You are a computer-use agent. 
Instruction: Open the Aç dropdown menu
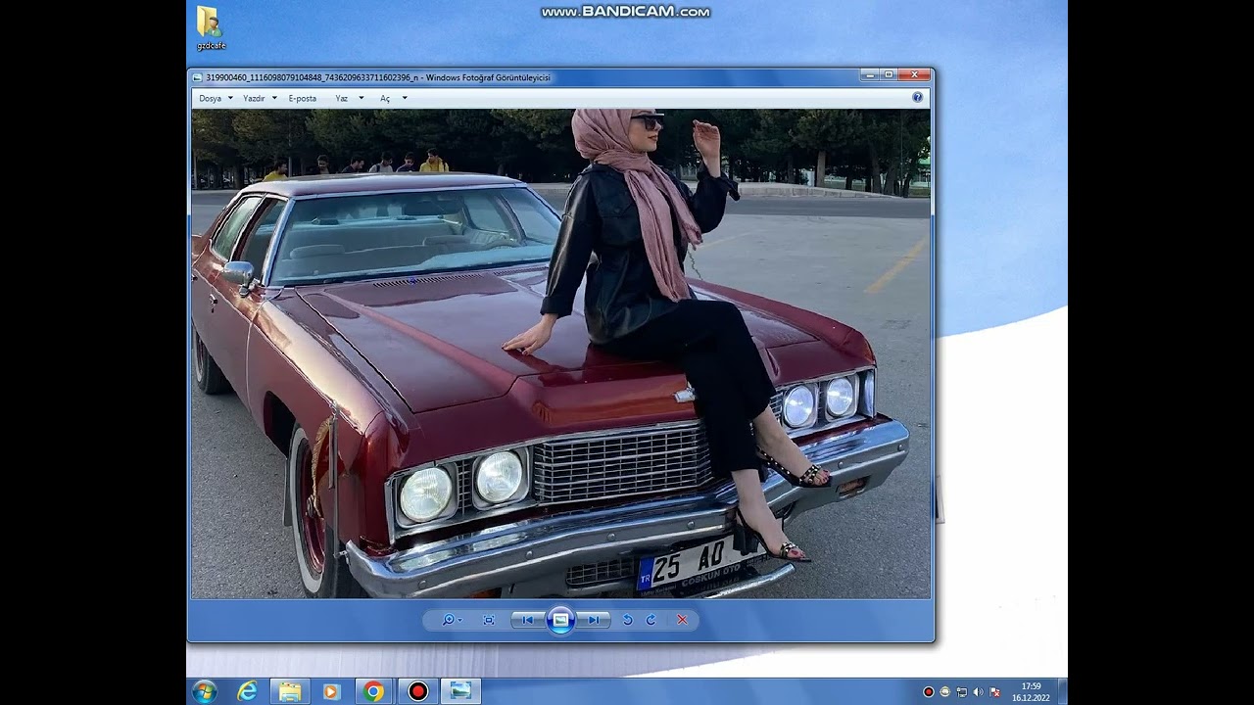[x=393, y=98]
